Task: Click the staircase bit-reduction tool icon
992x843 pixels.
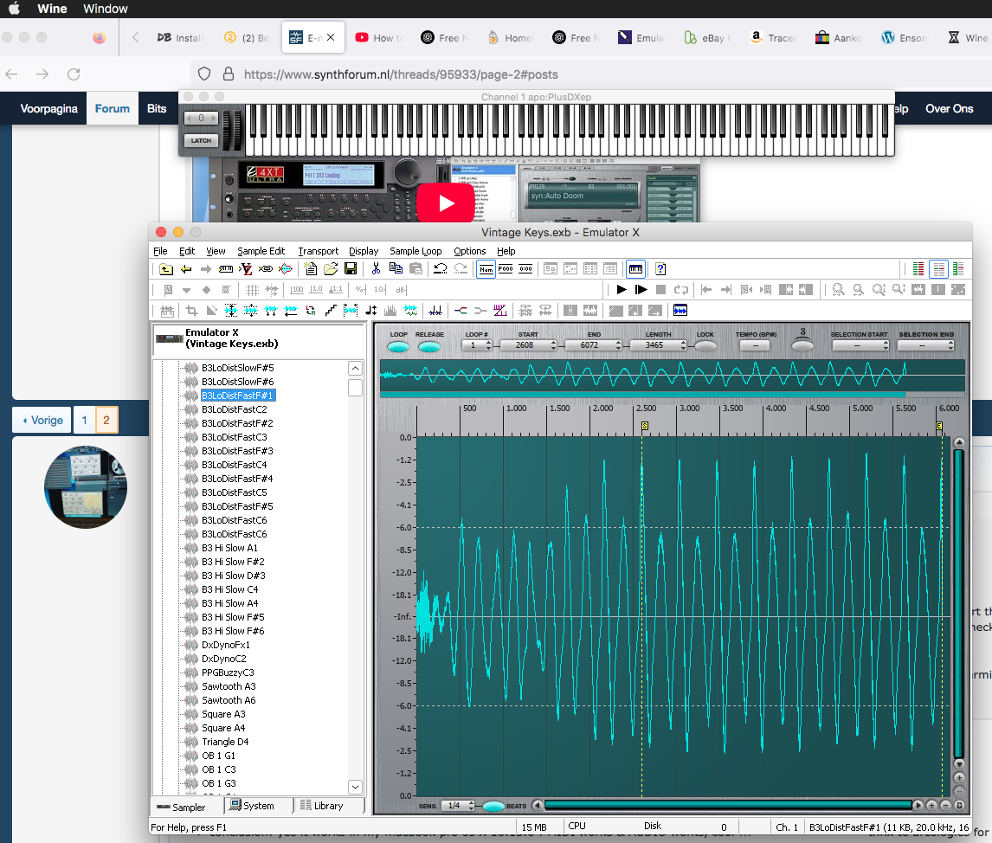Action: point(331,311)
